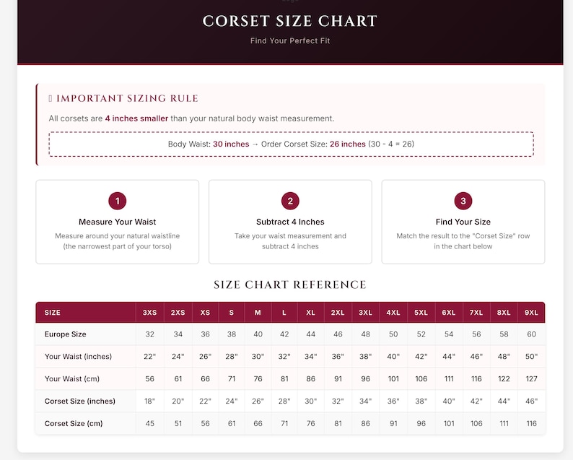Select the 4XL column header
The width and height of the screenshot is (573, 460).
(393, 313)
